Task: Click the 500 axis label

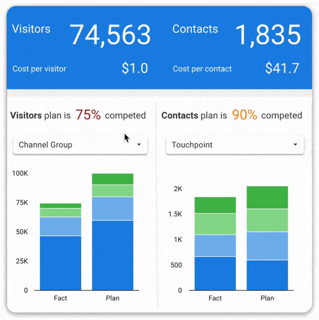Action: coord(176,265)
